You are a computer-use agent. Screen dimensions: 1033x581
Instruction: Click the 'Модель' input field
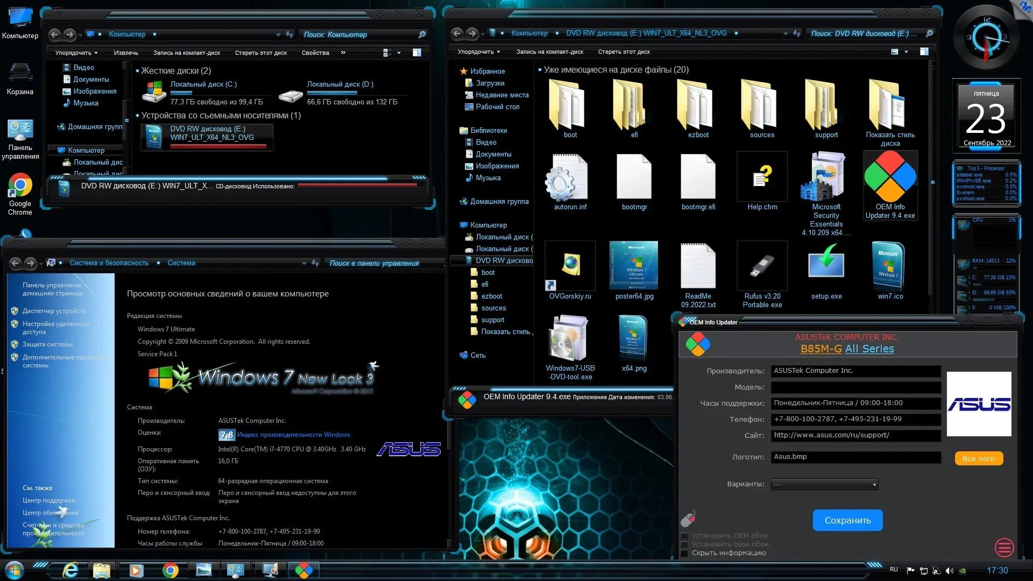point(855,387)
